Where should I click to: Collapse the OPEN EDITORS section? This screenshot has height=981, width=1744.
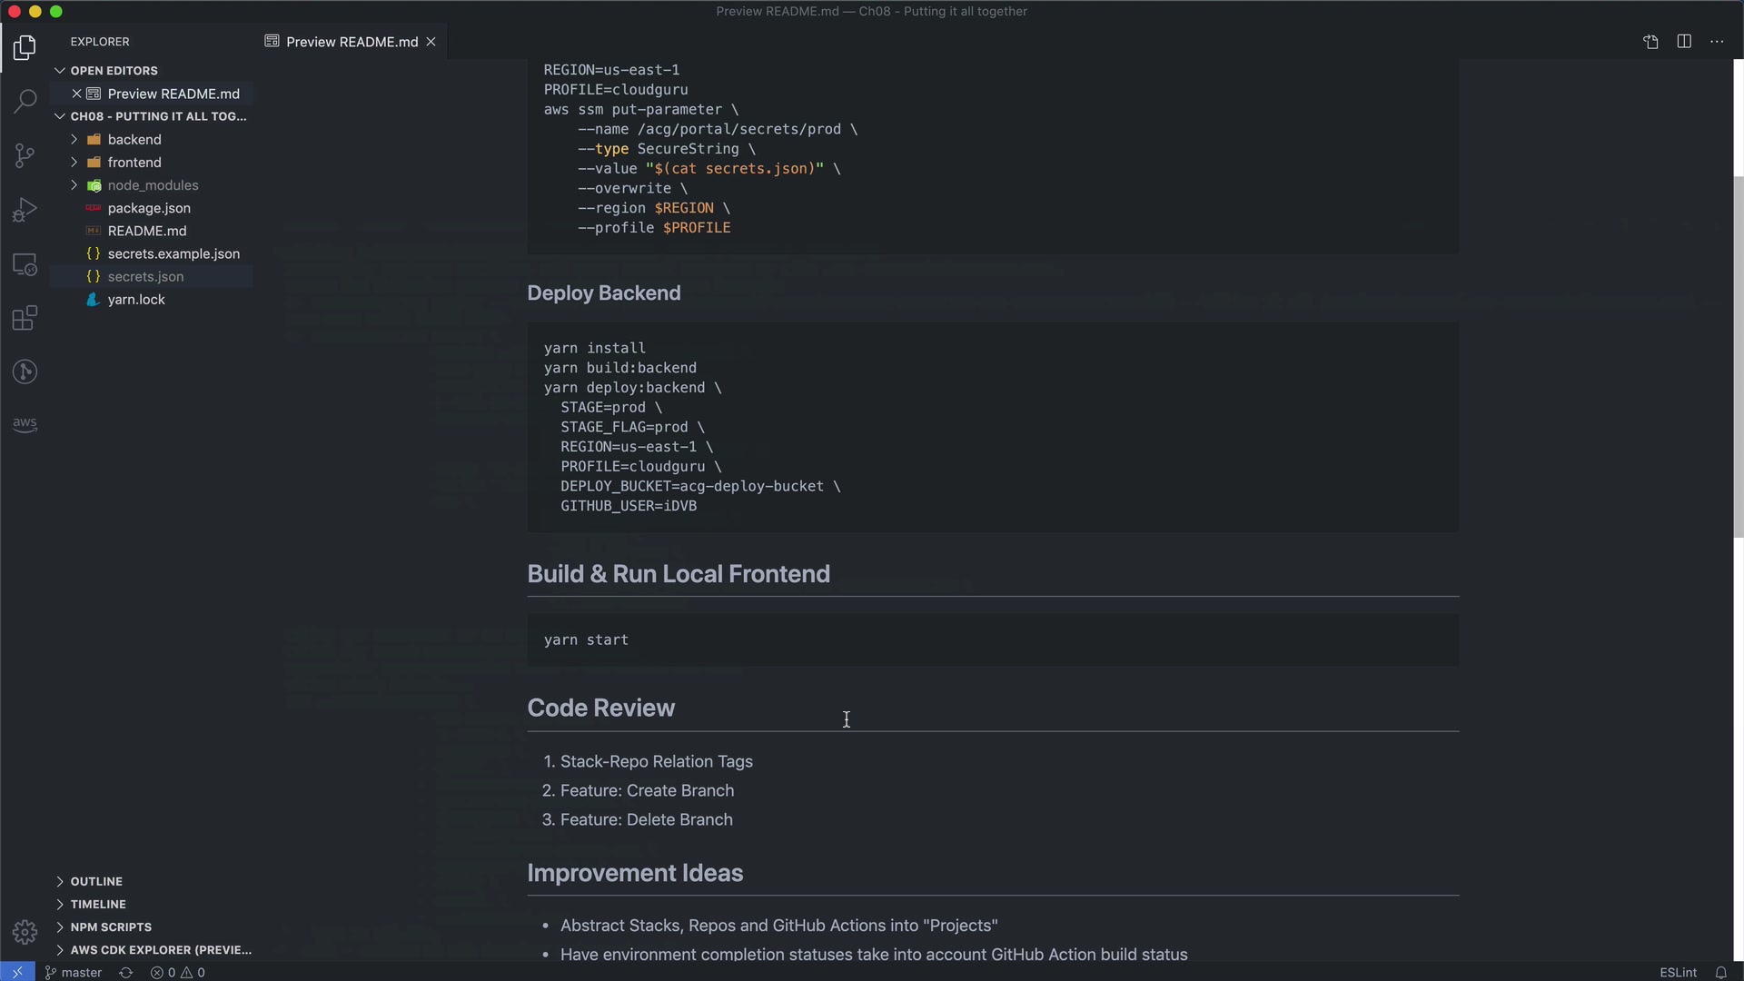point(114,70)
